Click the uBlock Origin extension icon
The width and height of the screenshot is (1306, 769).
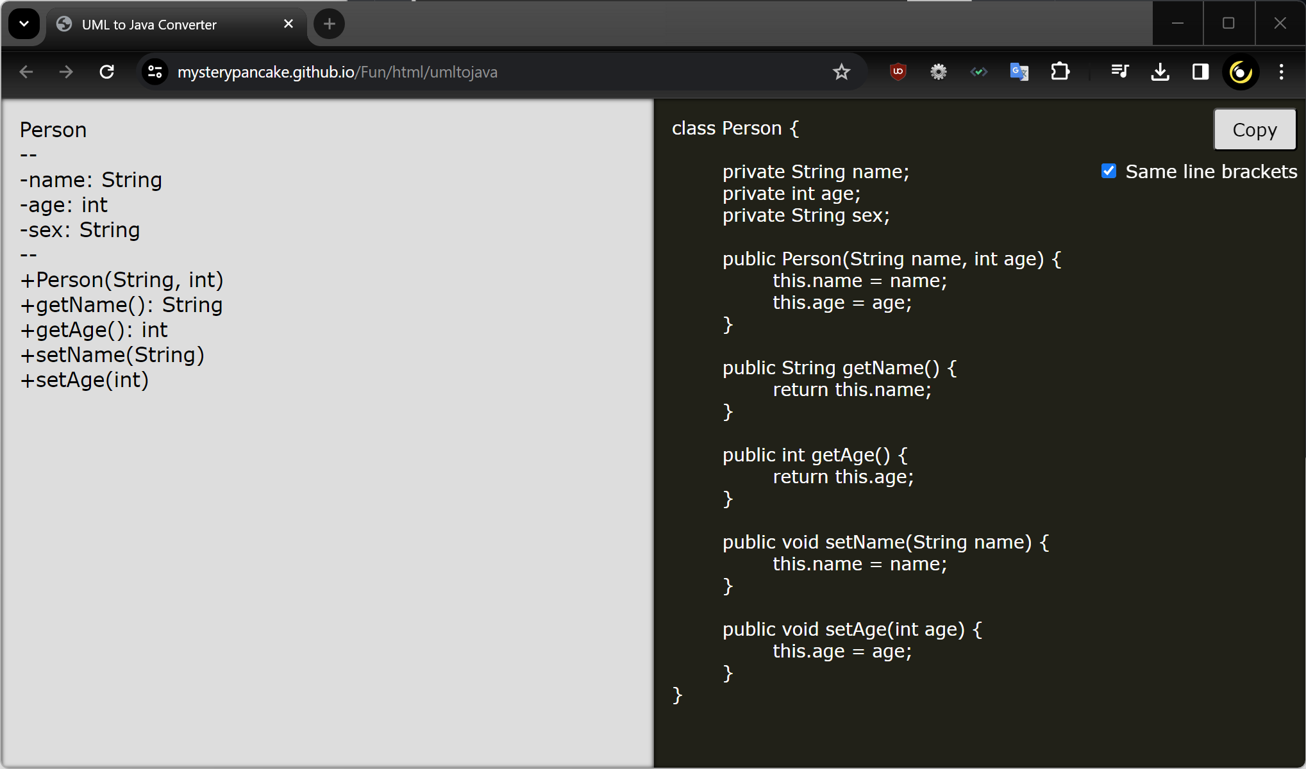[x=898, y=72]
